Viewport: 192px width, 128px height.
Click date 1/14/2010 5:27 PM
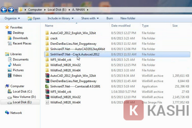pos(124,92)
